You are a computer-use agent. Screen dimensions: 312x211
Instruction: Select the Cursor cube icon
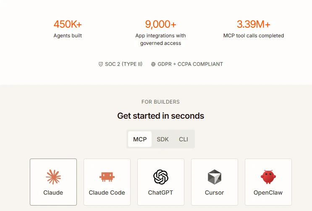215,177
